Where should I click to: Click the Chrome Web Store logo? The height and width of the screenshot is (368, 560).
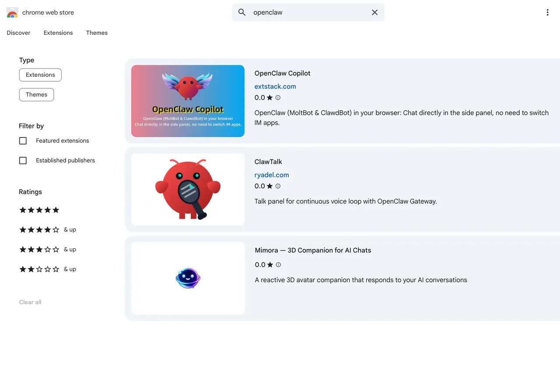click(12, 13)
